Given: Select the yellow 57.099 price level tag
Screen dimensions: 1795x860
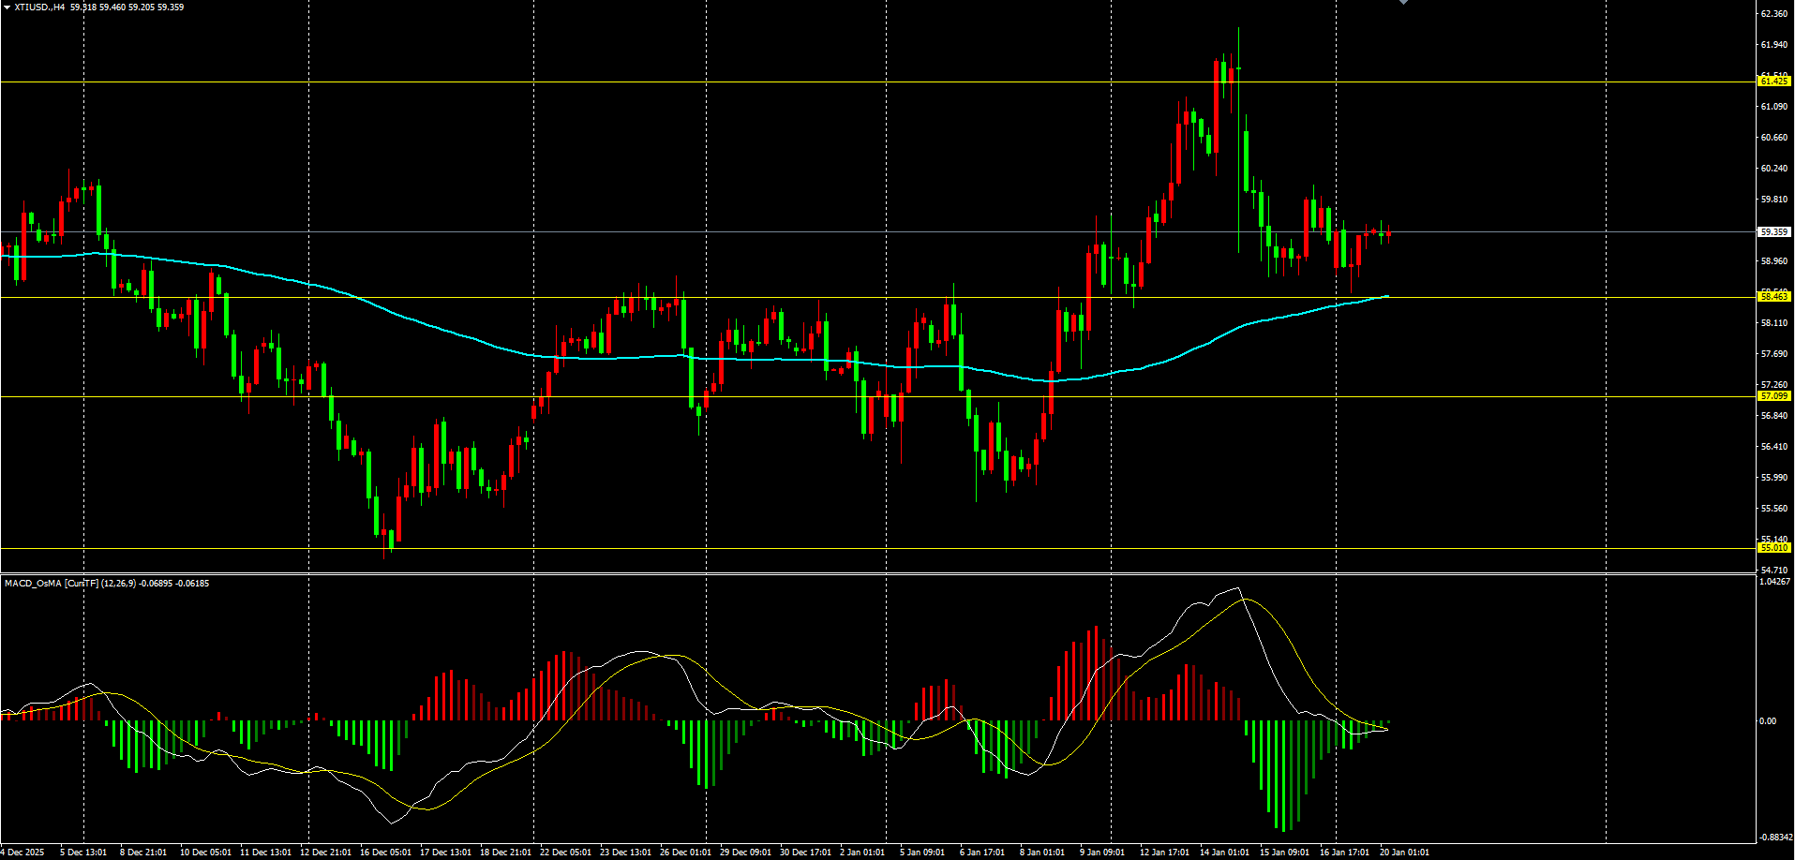Looking at the screenshot, I should coord(1773,396).
